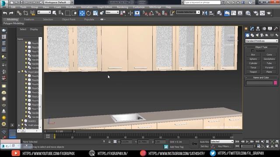This screenshot has height=157, width=280.
Task: Click the time slider showing 0 / 100
Action: pos(59,131)
